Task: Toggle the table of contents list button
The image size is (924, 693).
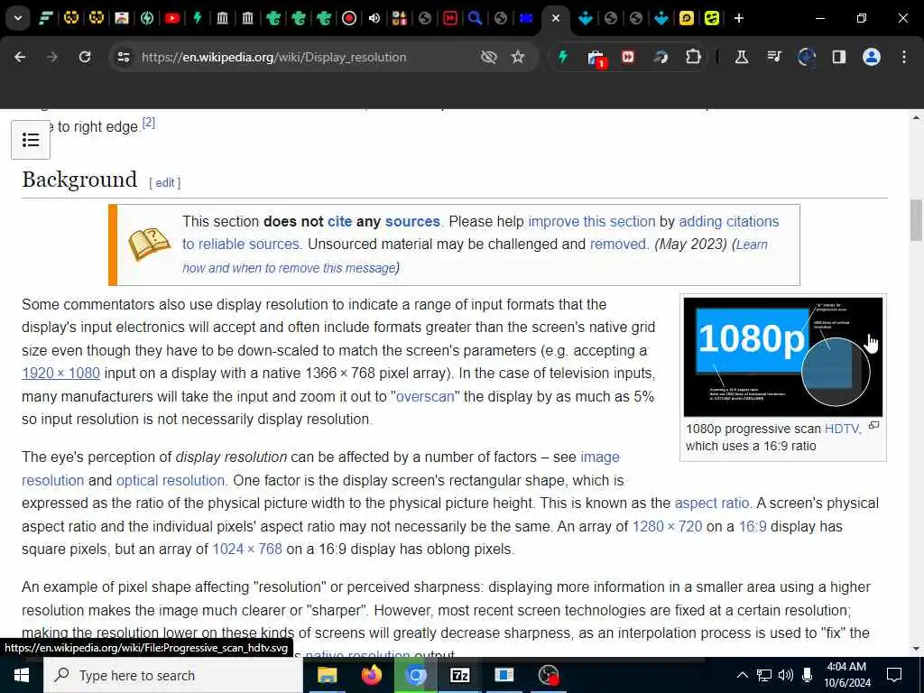Action: coord(31,140)
